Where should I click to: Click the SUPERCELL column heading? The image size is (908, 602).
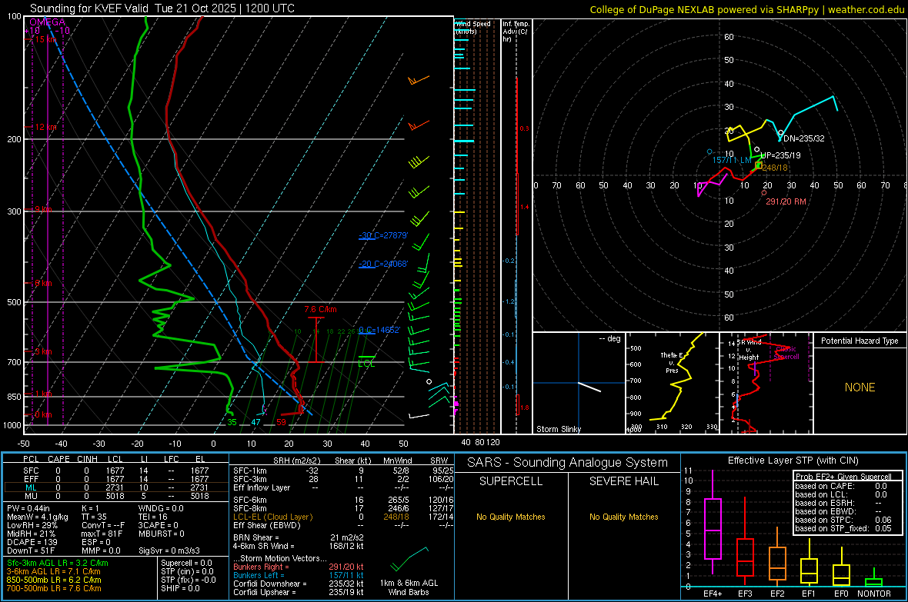511,481
